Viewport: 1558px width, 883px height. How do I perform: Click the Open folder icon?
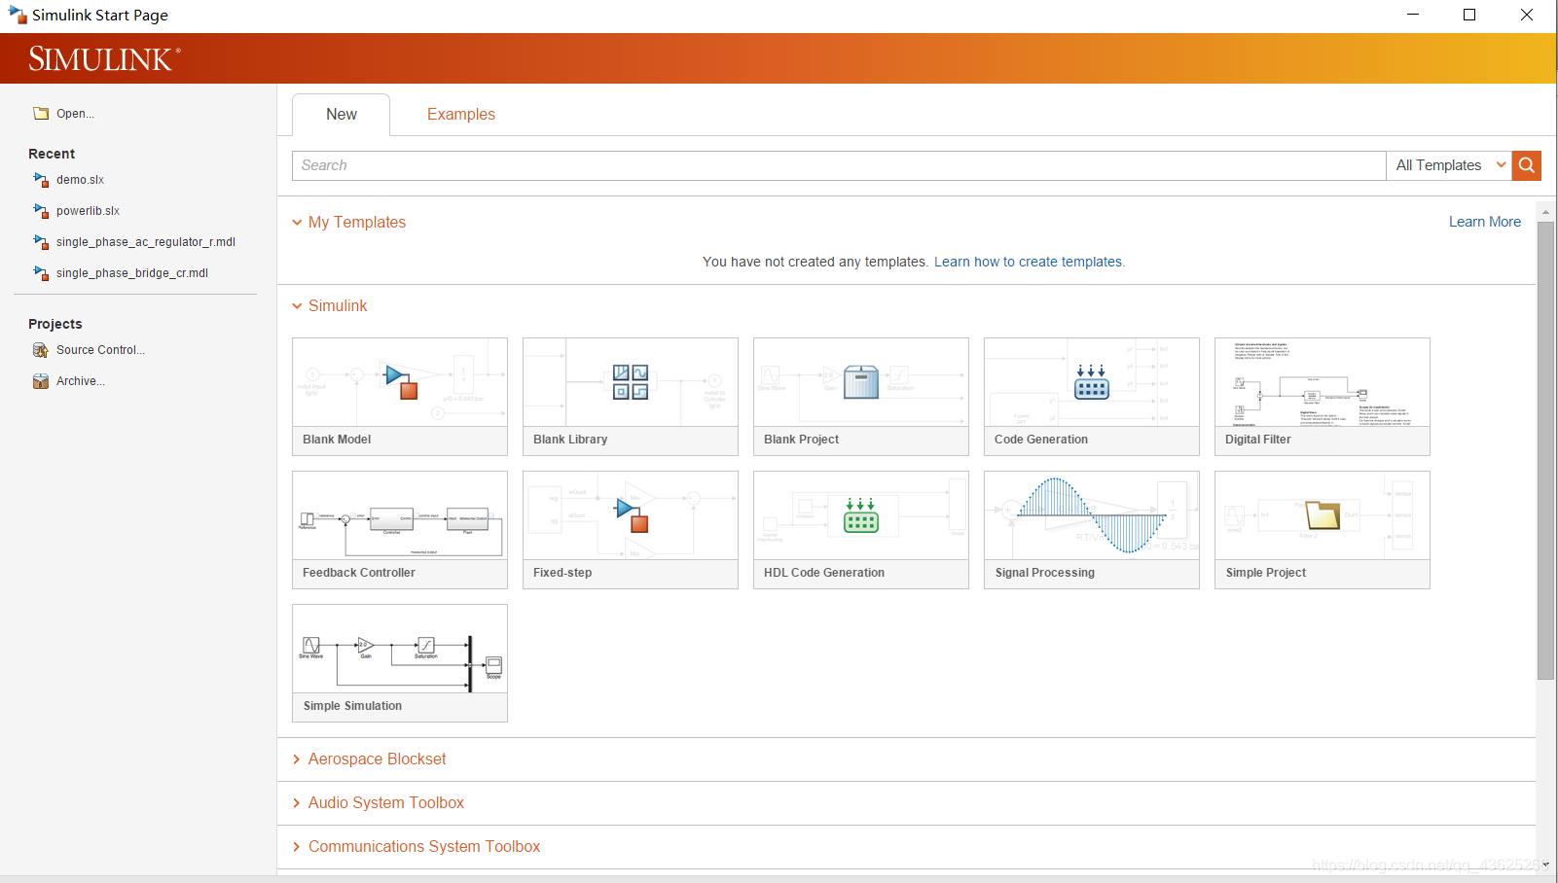coord(41,114)
